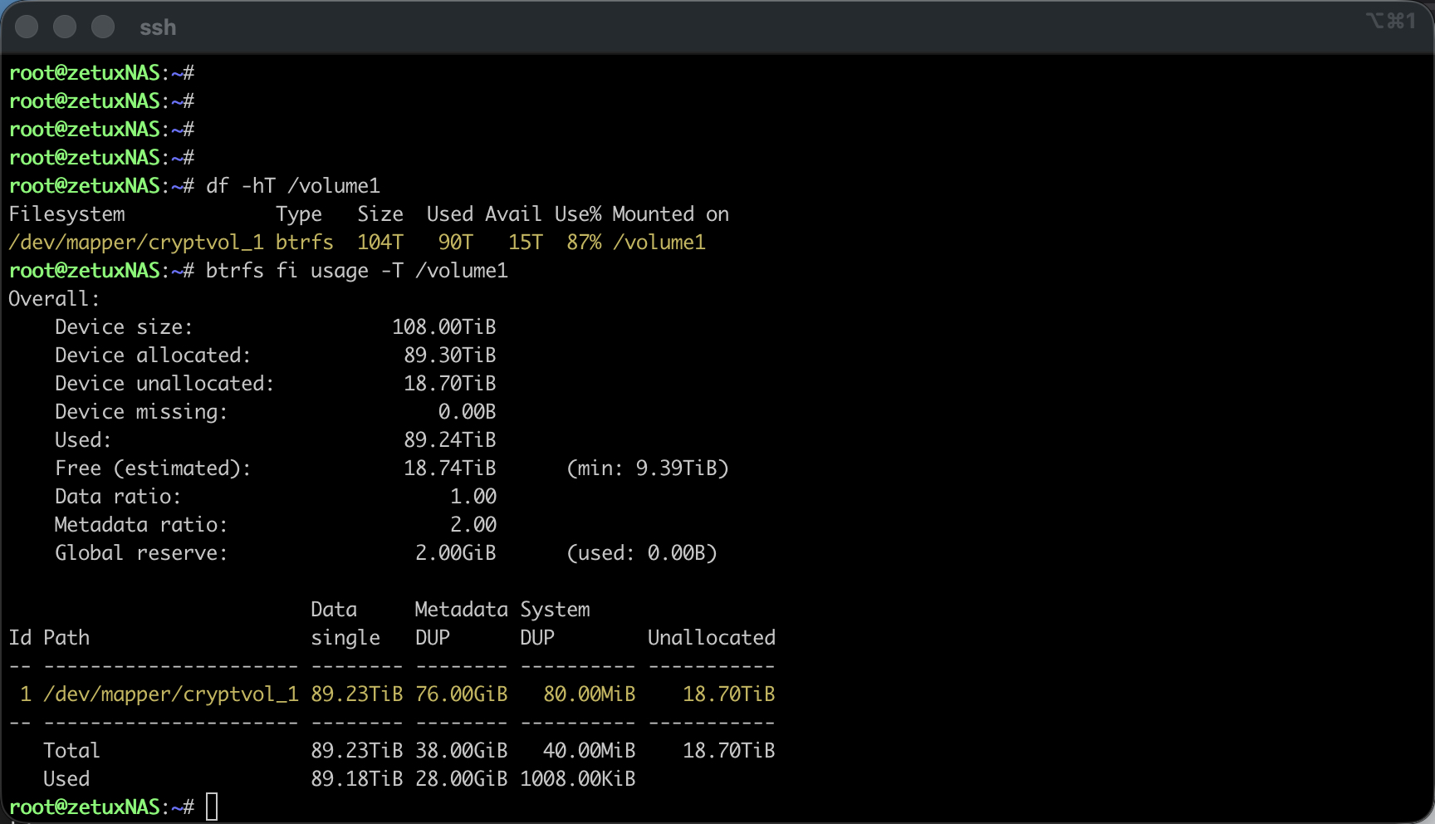This screenshot has height=824, width=1435.
Task: Click the 76.00GiB Metadata DUP value
Action: tap(461, 694)
